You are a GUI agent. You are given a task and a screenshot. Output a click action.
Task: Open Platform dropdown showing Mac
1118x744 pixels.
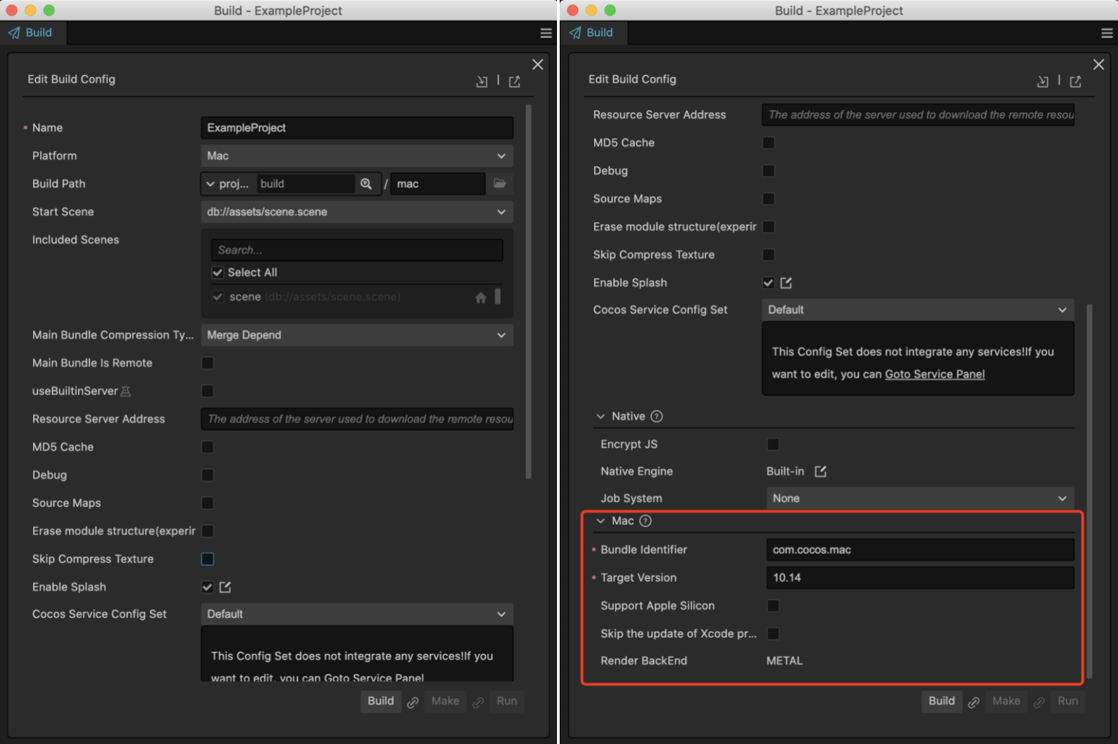[x=357, y=156]
